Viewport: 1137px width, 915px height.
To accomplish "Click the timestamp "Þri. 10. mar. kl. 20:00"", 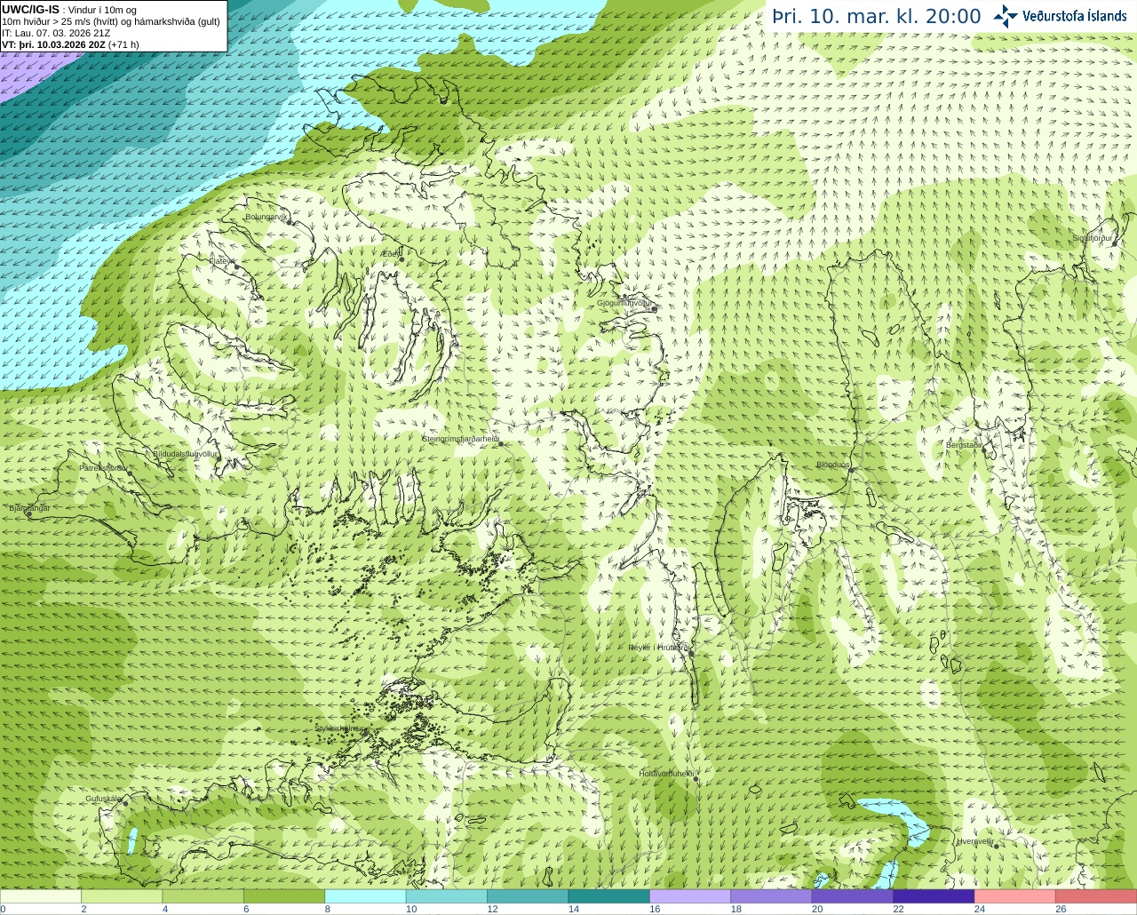I will [877, 17].
